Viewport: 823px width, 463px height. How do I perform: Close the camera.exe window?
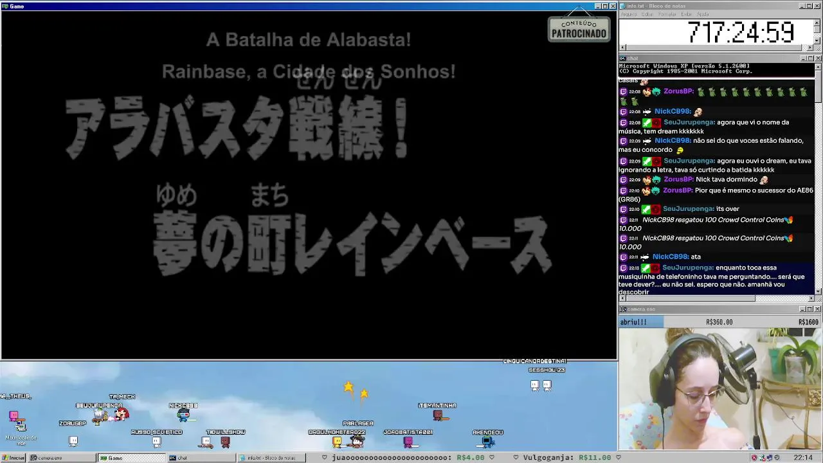coord(818,309)
